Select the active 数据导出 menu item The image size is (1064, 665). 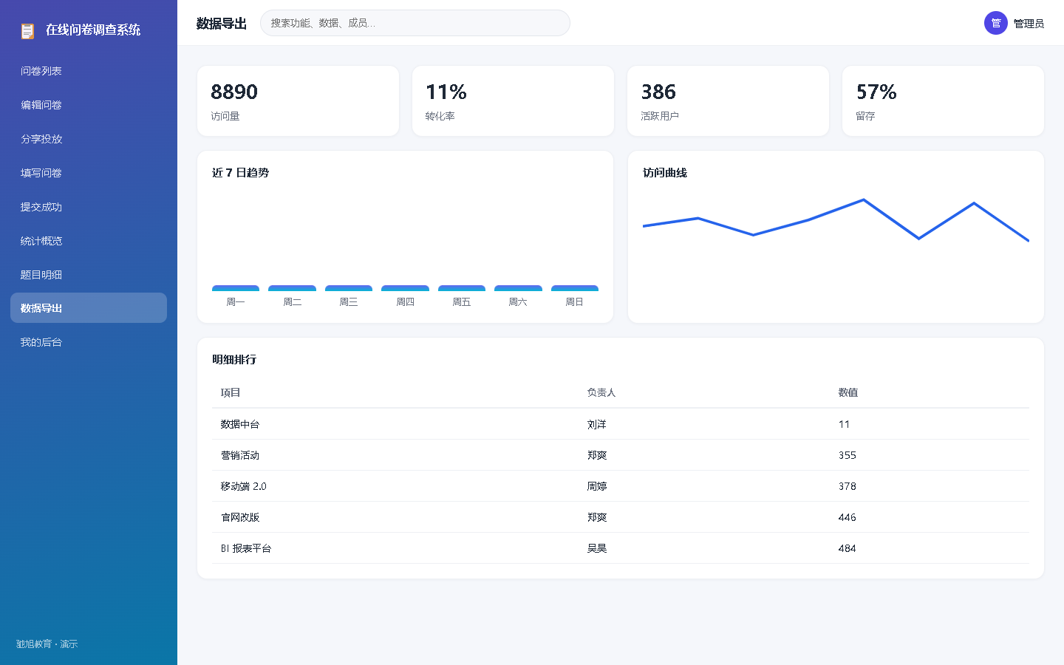point(89,308)
